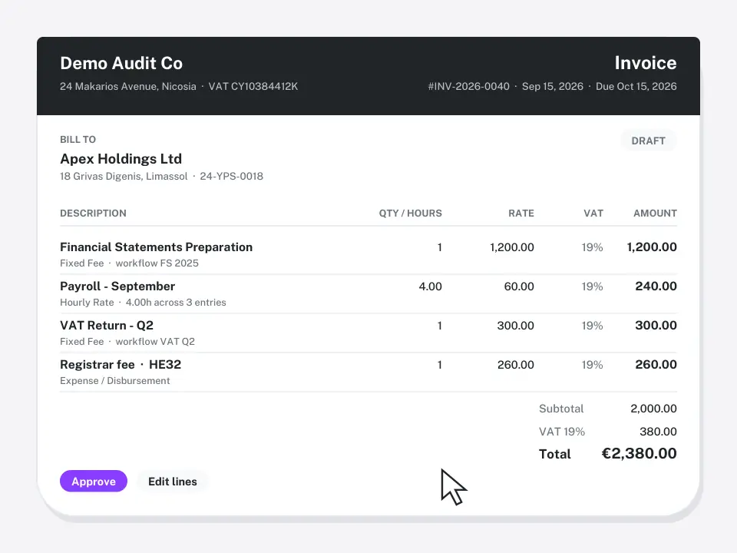Click the QTY / HOURS column header
The image size is (737, 553).
point(410,213)
